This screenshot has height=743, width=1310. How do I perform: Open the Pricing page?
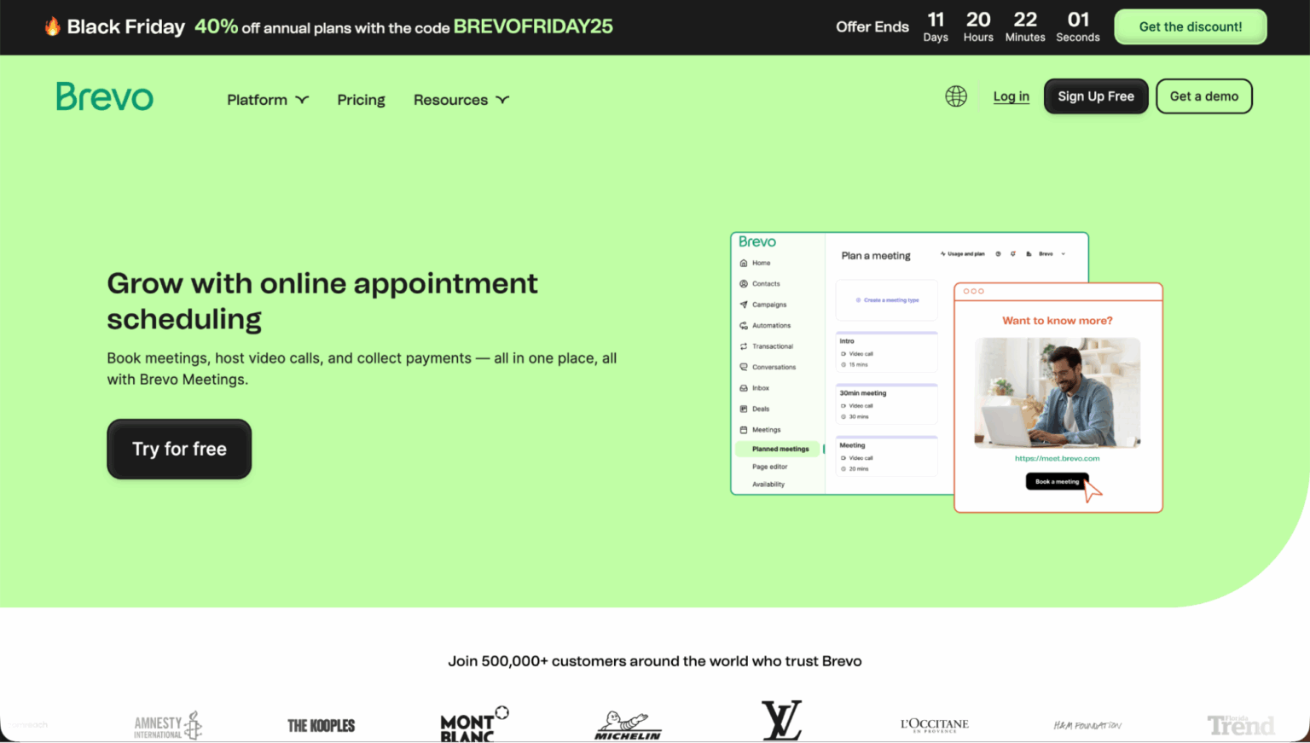(x=361, y=100)
